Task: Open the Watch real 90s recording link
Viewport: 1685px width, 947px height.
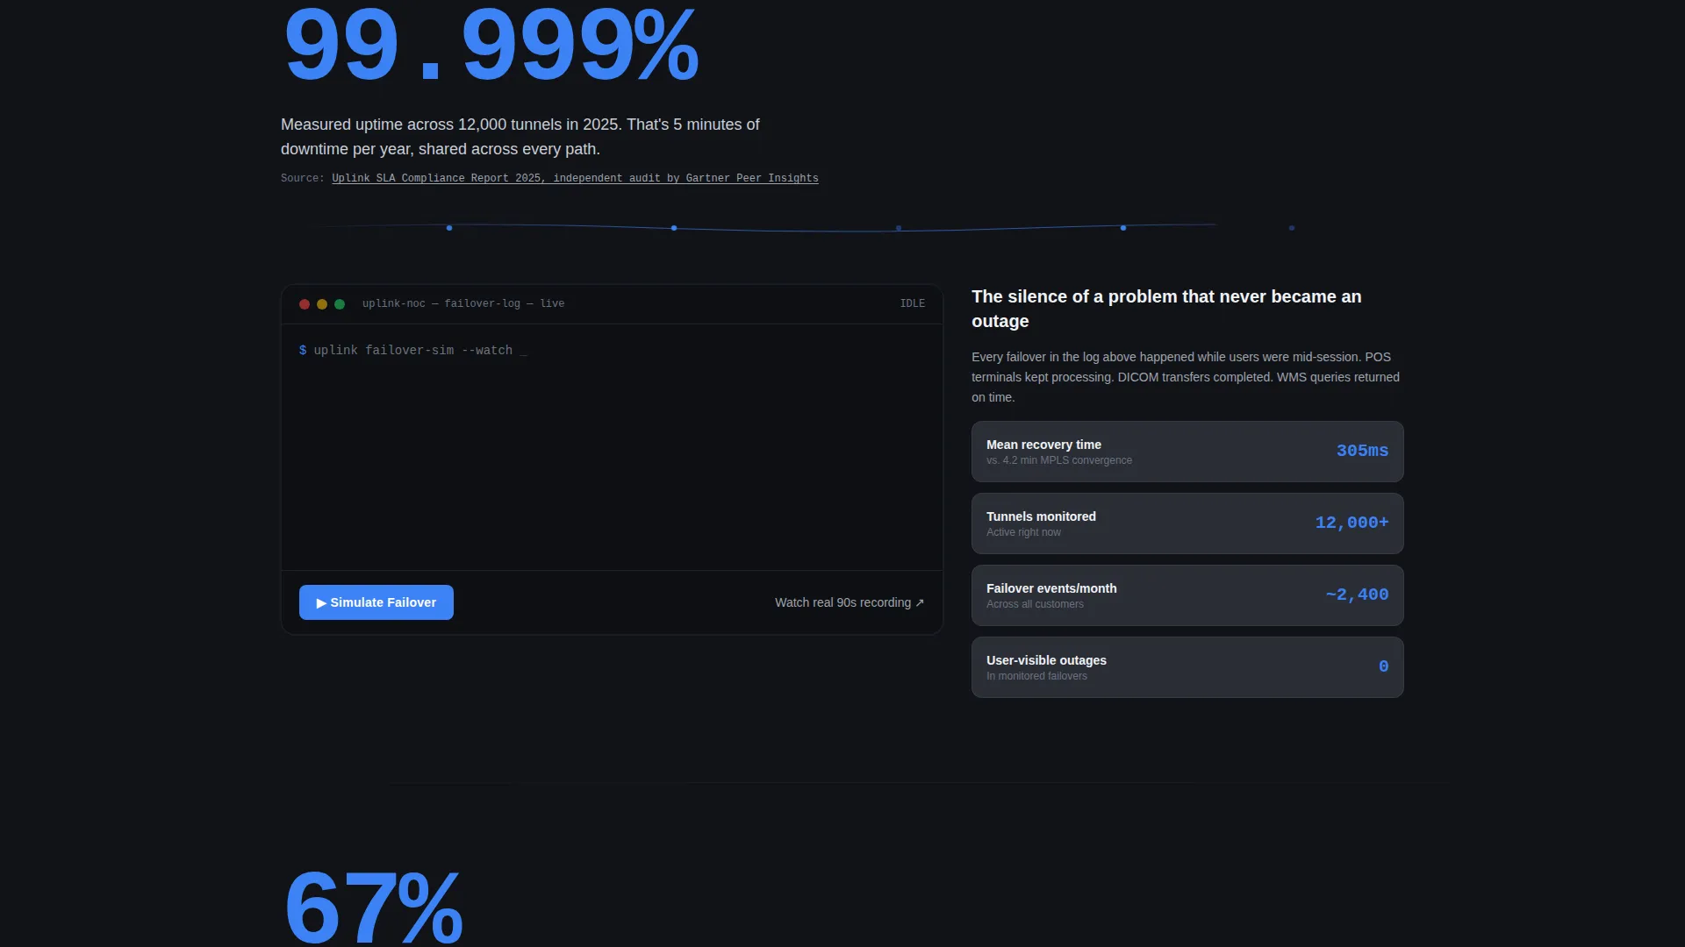Action: click(x=850, y=602)
